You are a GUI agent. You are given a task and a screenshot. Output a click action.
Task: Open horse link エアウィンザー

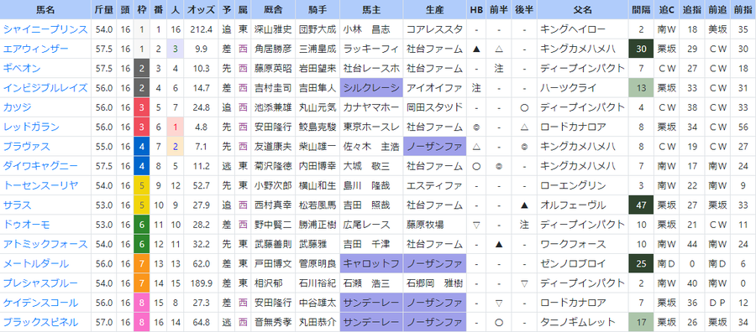[35, 49]
